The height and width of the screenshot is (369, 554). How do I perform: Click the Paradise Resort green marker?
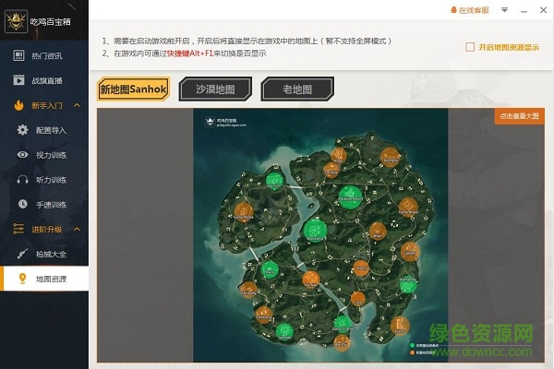[351, 196]
